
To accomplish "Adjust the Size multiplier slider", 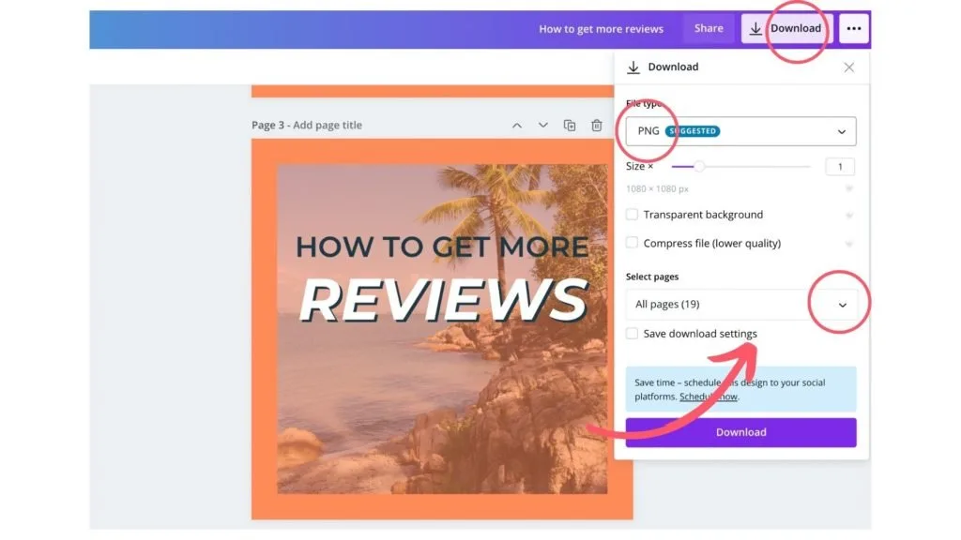I will pyautogui.click(x=699, y=166).
